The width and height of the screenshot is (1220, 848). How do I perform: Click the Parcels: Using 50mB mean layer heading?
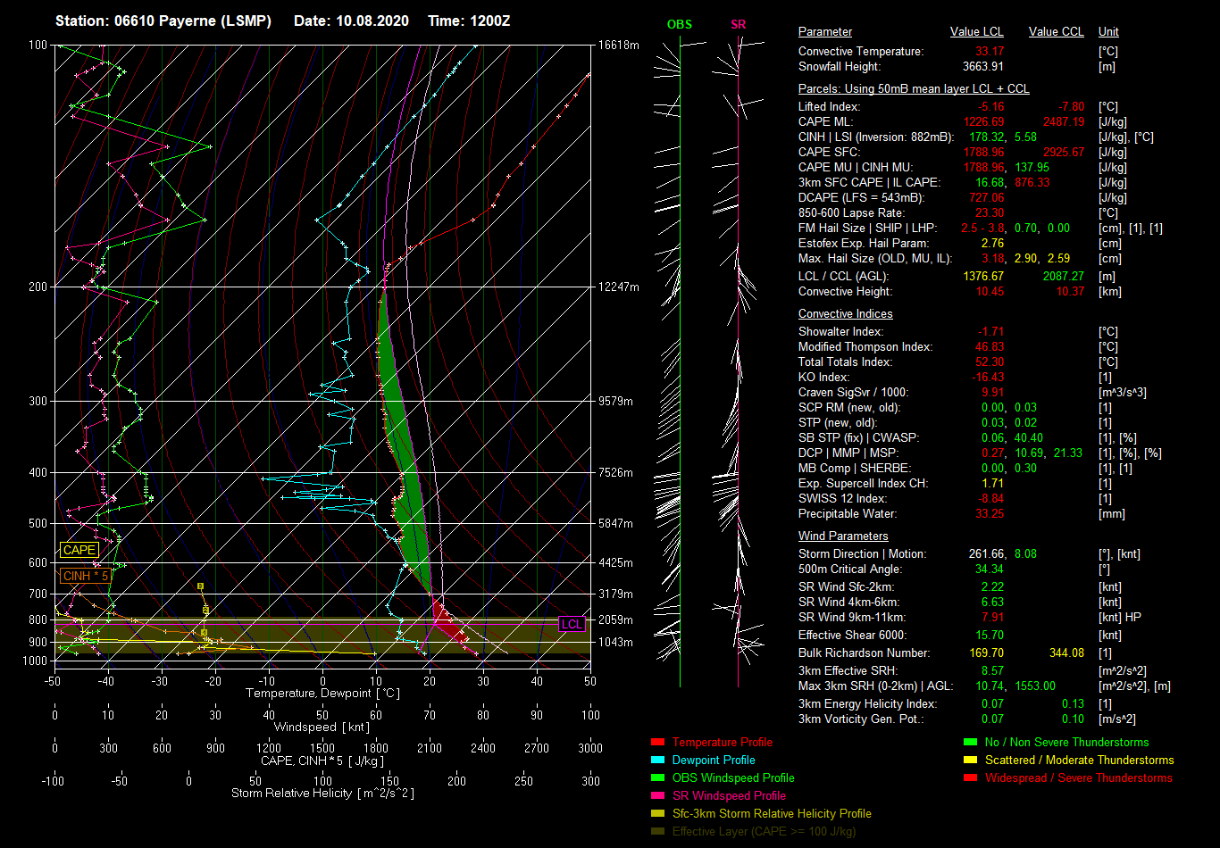tap(914, 89)
